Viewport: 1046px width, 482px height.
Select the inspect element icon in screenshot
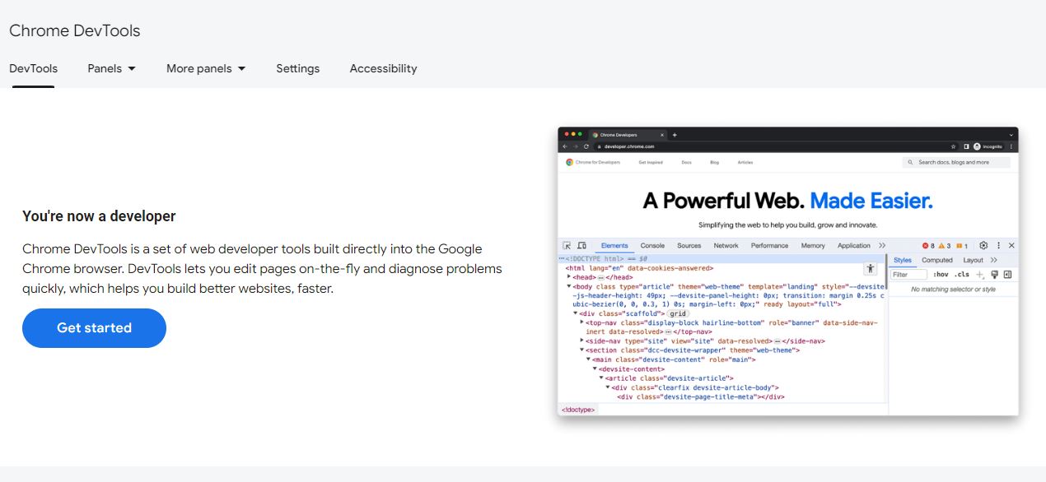point(567,245)
